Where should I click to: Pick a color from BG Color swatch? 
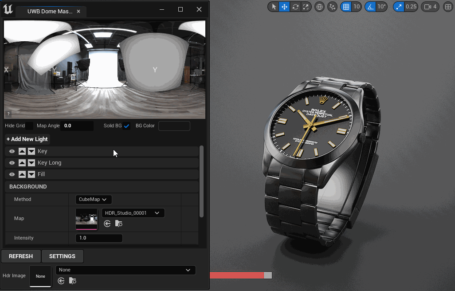click(x=174, y=126)
